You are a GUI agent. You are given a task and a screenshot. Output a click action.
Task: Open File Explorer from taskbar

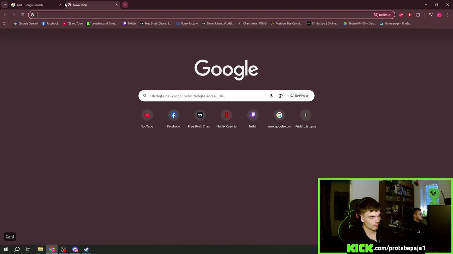[x=40, y=249]
